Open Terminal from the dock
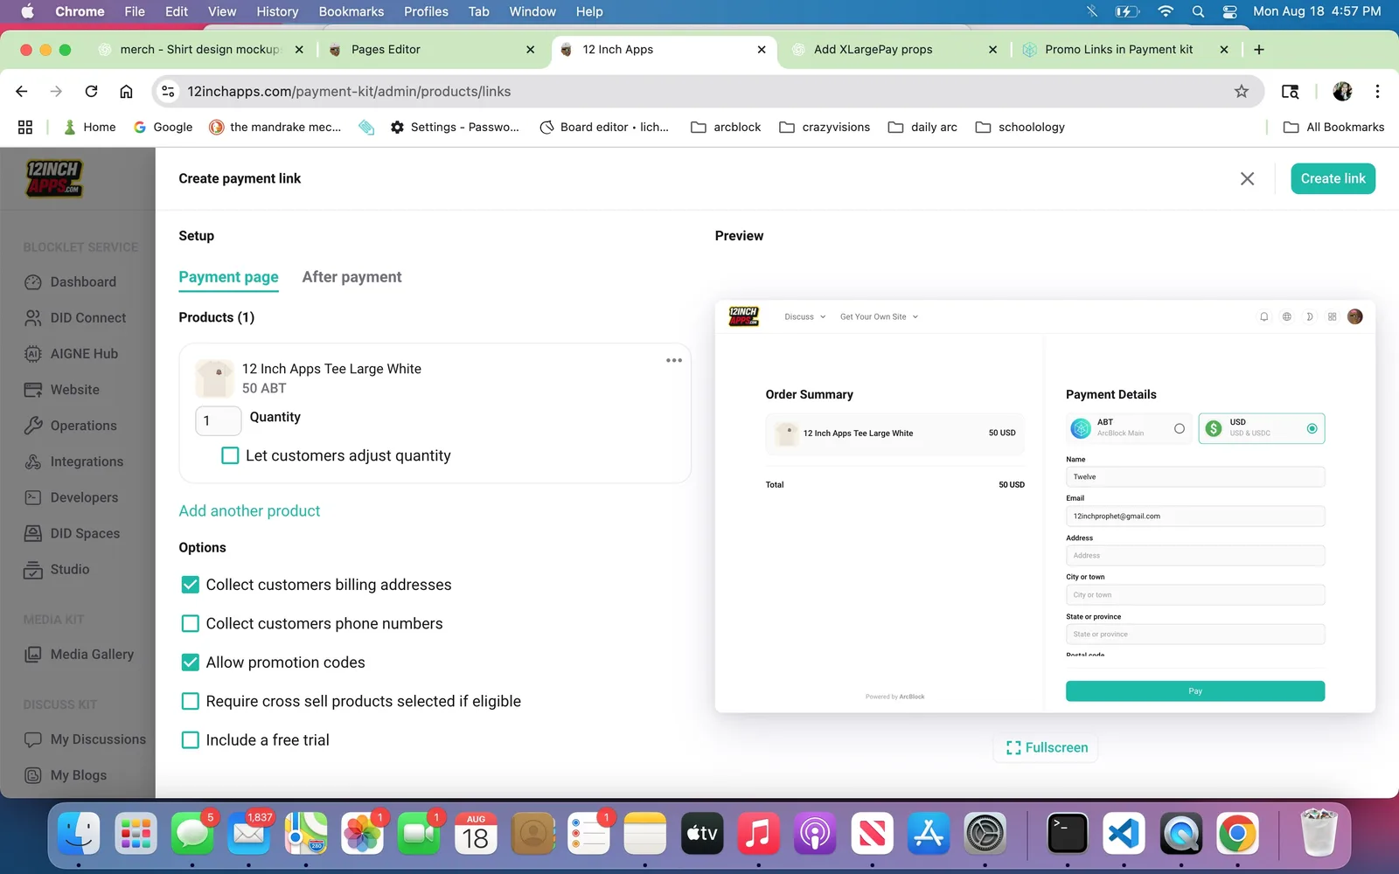Screen dimensions: 1399x874 [x=1068, y=833]
